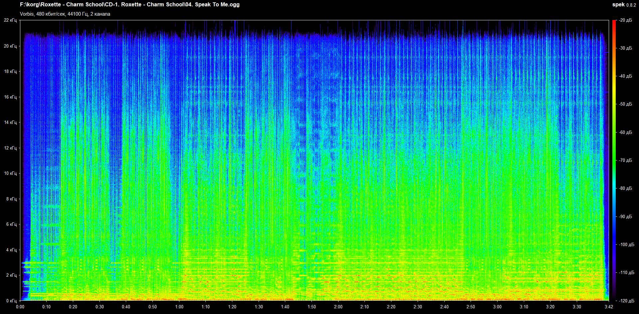Image resolution: width=639 pixels, height=314 pixels.
Task: Click the -20 дБ level label
Action: 625,20
